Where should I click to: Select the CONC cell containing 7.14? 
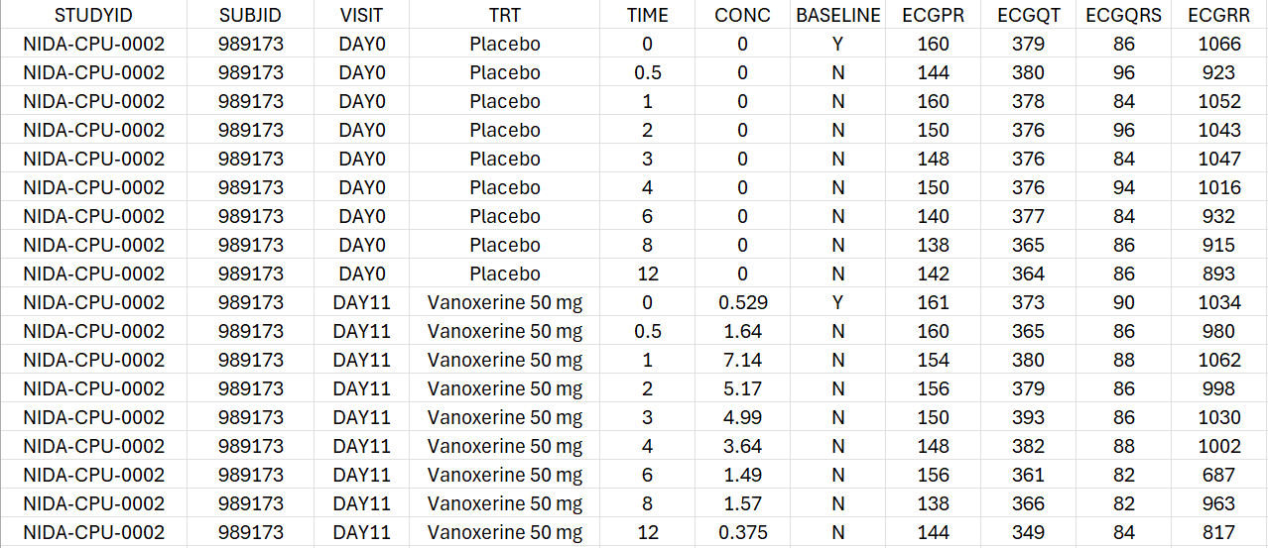(x=742, y=360)
